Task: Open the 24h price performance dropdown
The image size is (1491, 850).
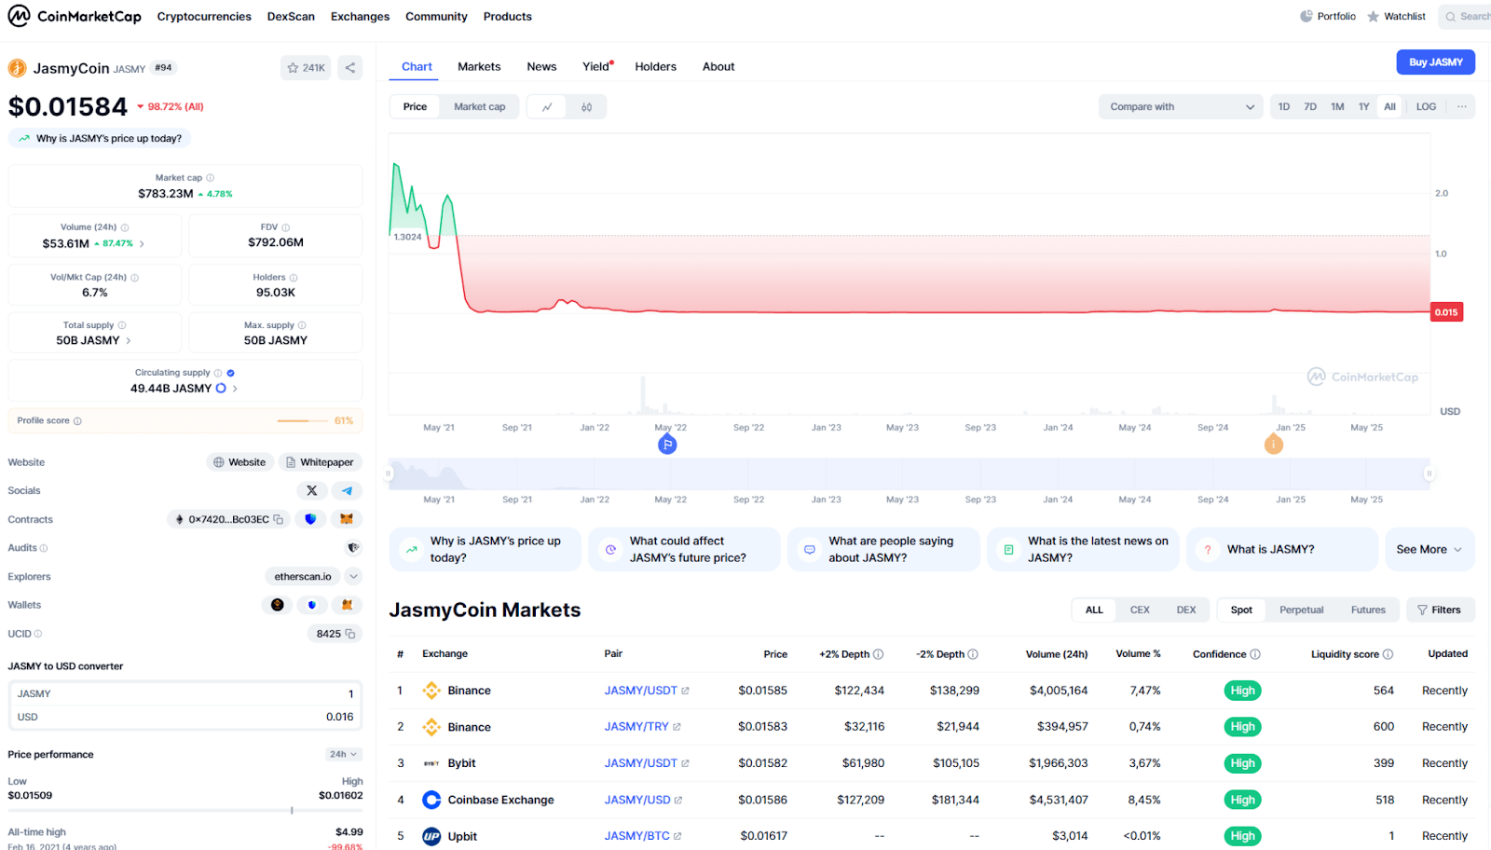Action: (343, 754)
